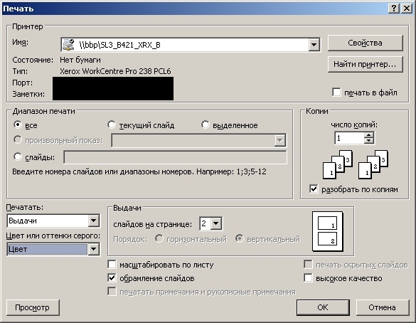Image resolution: width=416 pixels, height=323 pixels.
Task: Toggle "обрамление слайдов" checkbox
Action: [112, 278]
